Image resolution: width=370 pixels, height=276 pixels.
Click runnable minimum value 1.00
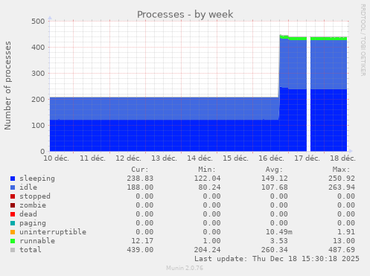pyautogui.click(x=211, y=241)
